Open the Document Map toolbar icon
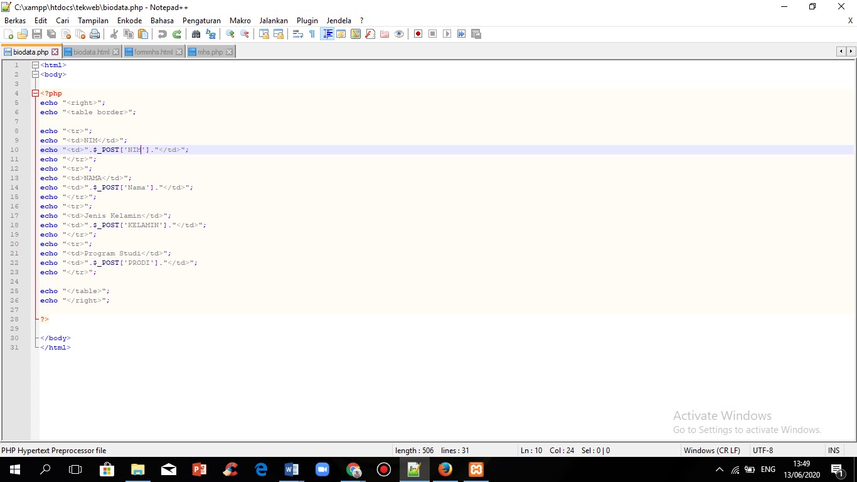Viewport: 857px width, 482px height. (356, 34)
